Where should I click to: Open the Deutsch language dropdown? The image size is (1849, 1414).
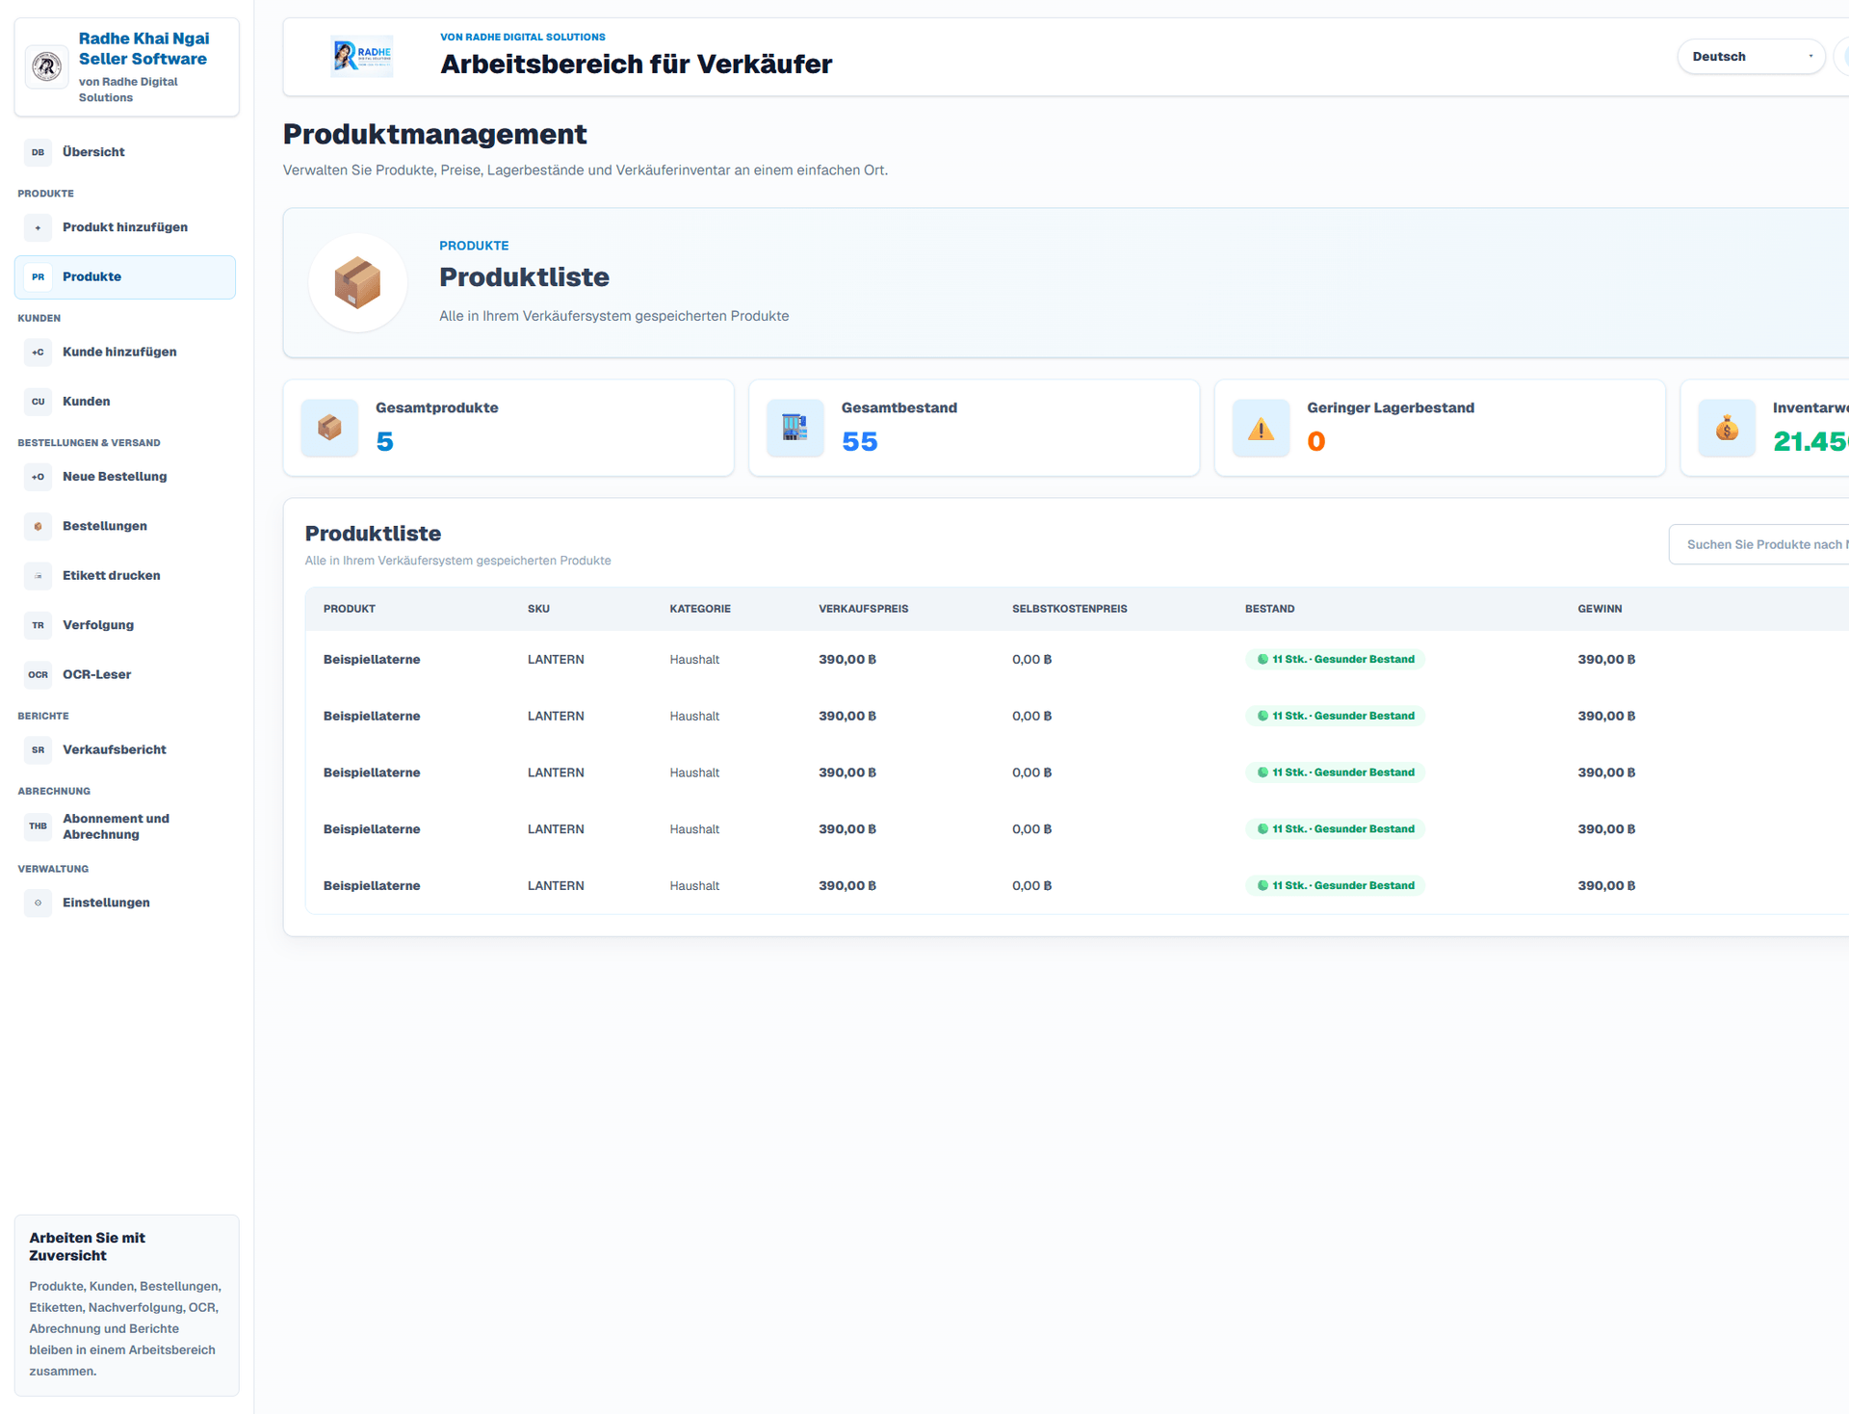pyautogui.click(x=1751, y=57)
